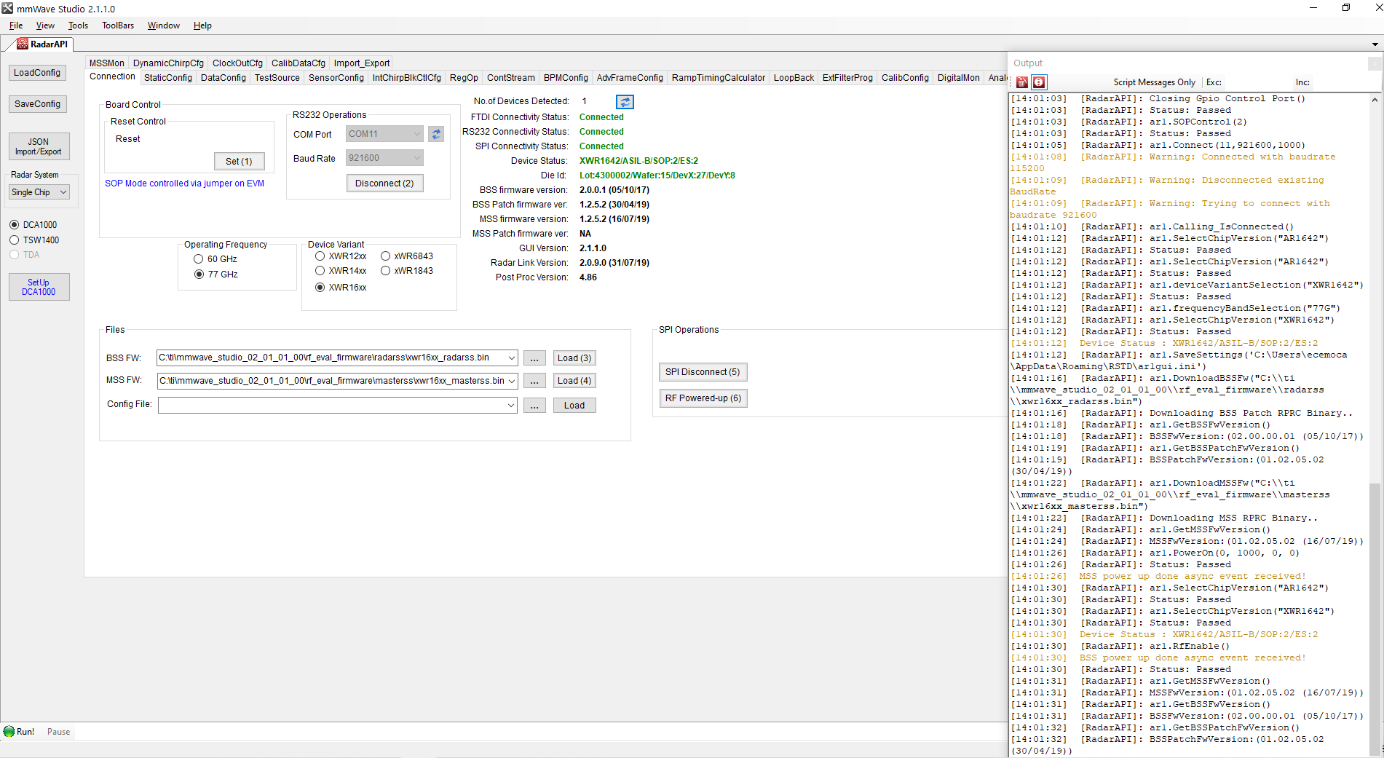Select XWR14xx device variant

[x=320, y=271]
